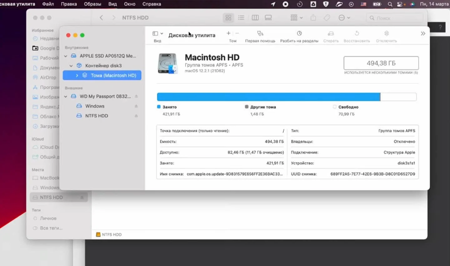450x266 pixels.
Task: Click the Отключить unmount toolbar icon
Action: coord(387,33)
